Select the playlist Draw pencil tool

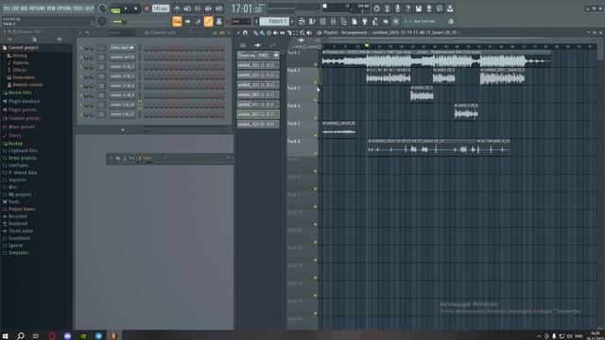(x=255, y=33)
